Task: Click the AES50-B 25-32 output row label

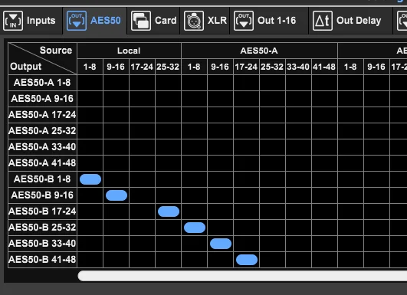Action: click(x=42, y=228)
